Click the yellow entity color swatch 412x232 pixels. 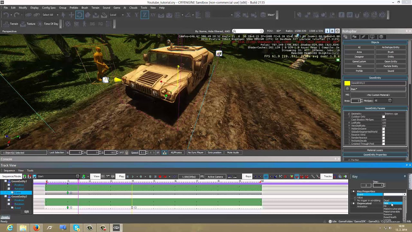click(347, 83)
